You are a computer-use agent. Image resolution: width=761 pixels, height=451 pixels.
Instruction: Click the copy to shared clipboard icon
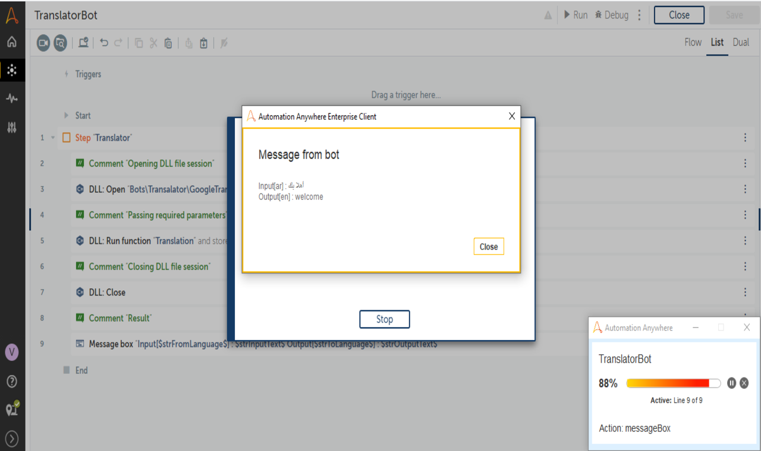pyautogui.click(x=189, y=43)
